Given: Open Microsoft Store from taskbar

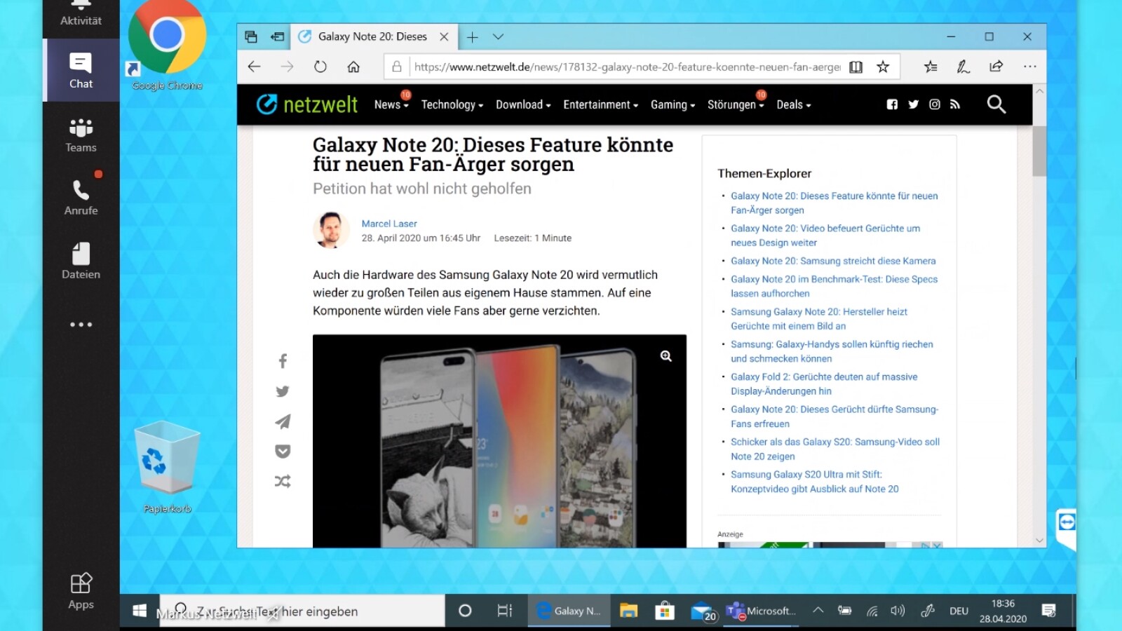Looking at the screenshot, I should point(664,611).
